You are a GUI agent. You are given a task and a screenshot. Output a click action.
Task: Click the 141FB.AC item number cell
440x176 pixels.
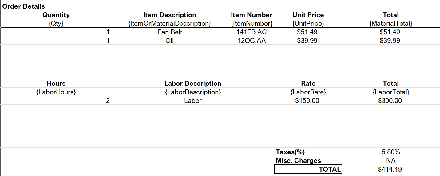(x=252, y=32)
